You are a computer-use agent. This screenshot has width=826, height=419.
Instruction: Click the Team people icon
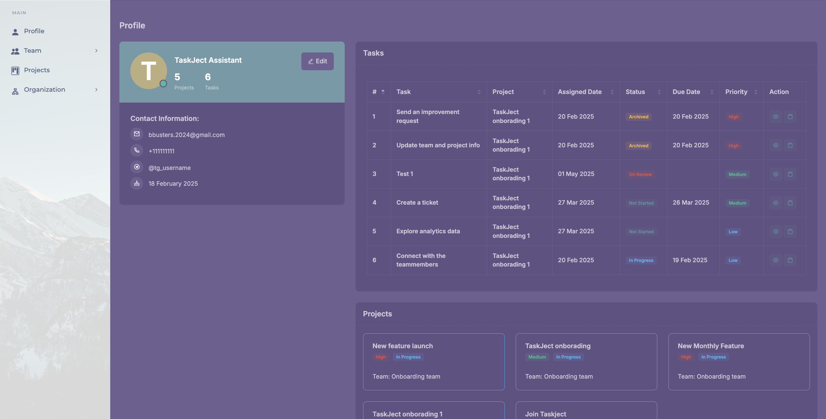(x=15, y=51)
